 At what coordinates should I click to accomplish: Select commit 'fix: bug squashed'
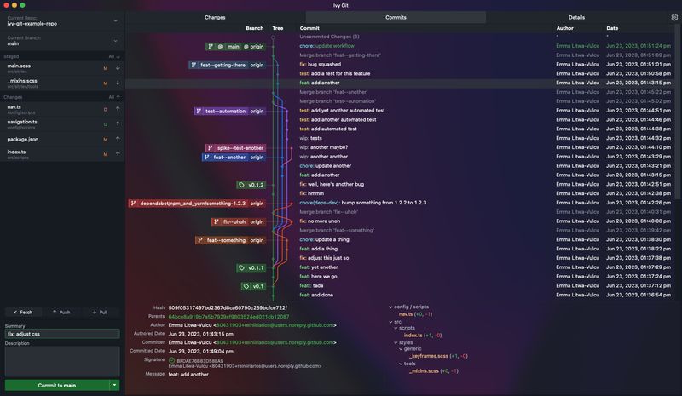tap(400, 65)
